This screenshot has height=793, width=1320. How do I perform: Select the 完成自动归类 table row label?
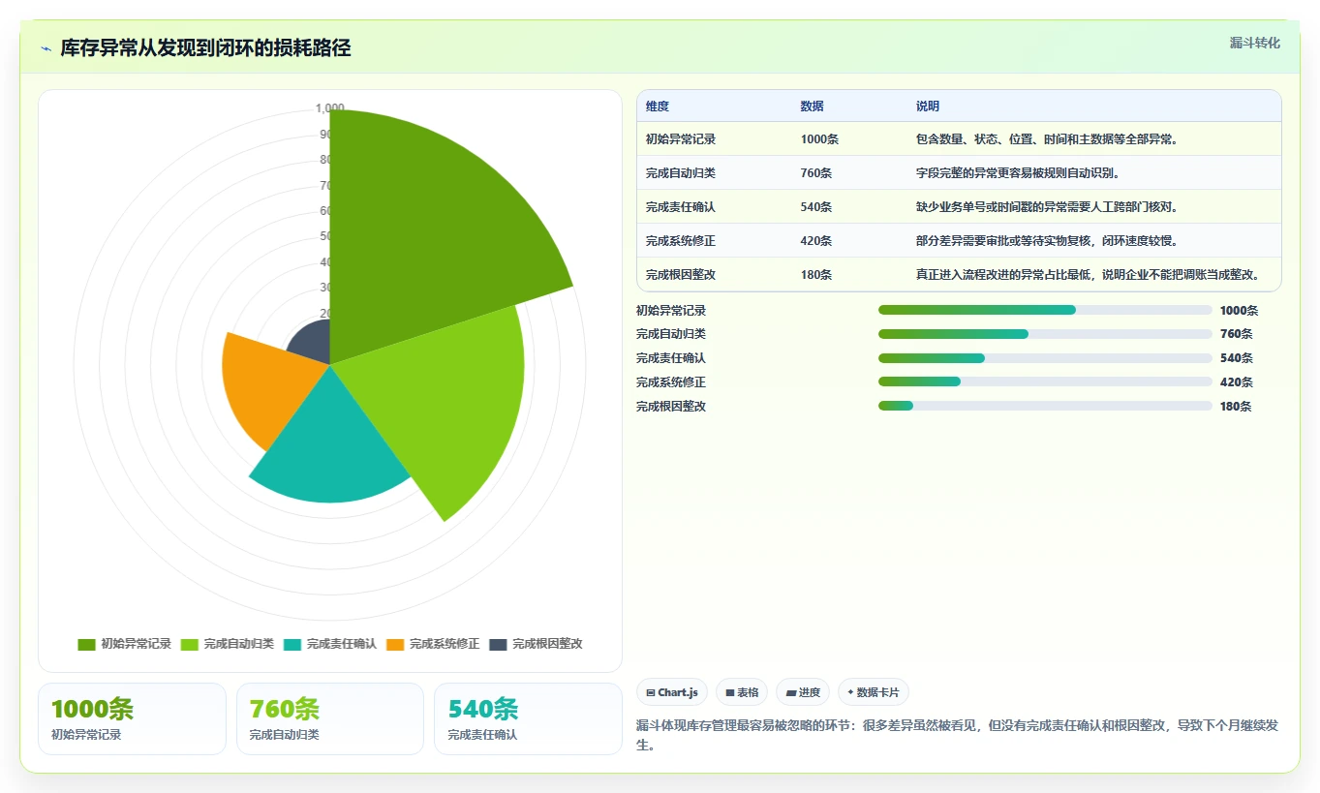pos(681,173)
